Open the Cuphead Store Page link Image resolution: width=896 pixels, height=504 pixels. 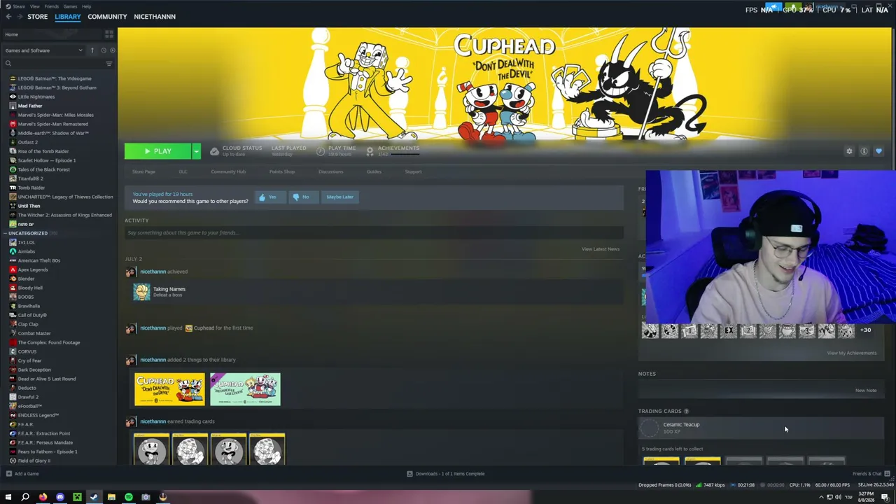(x=143, y=171)
